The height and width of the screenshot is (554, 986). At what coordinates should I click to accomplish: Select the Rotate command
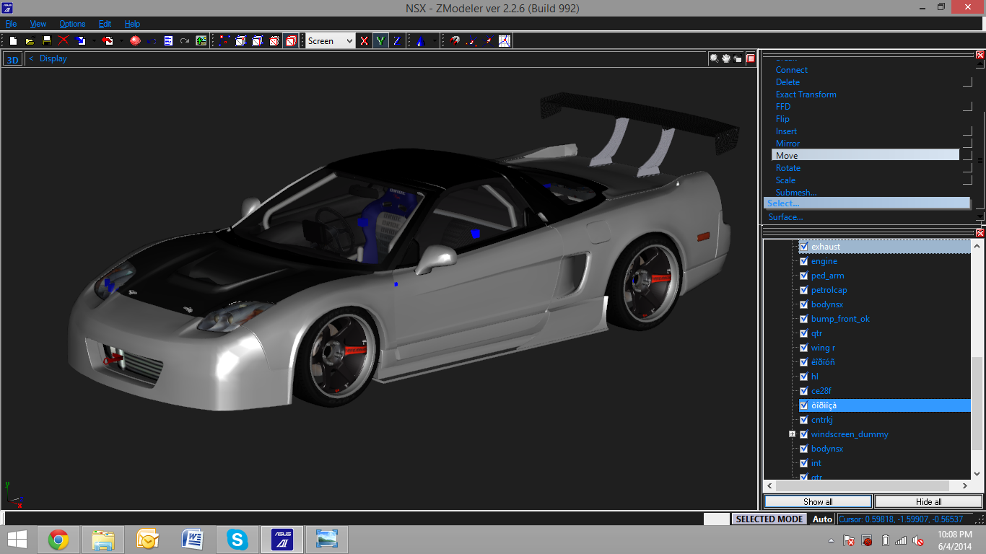click(x=788, y=168)
